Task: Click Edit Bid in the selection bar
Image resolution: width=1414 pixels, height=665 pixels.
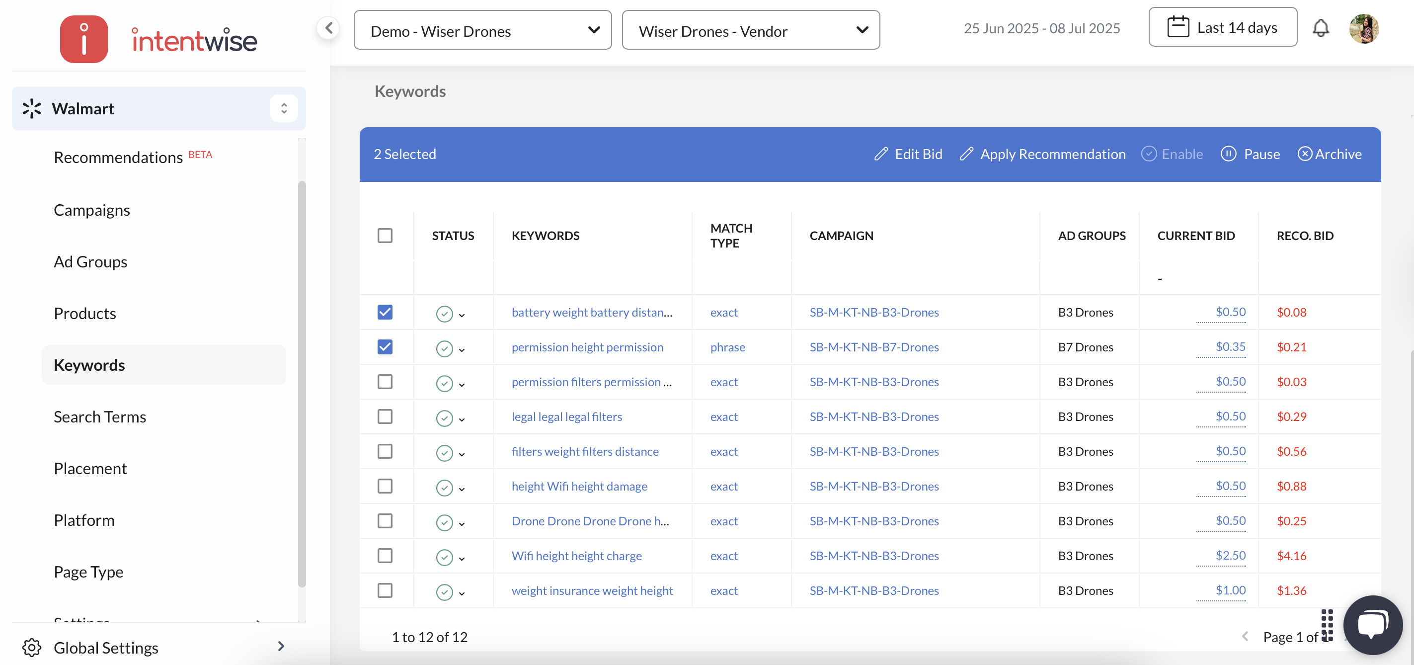Action: [908, 154]
